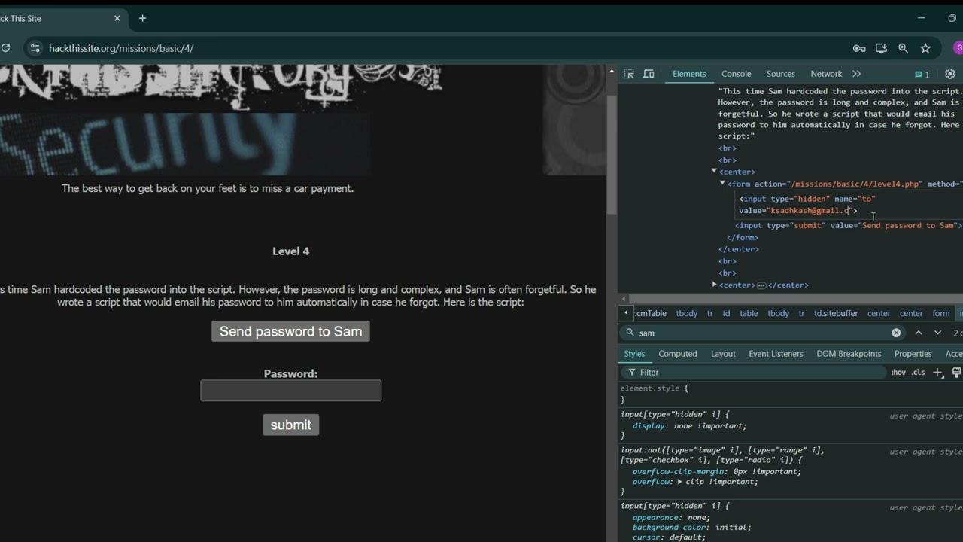Expand the collapsed center node at bottom
This screenshot has width=963, height=542.
coord(714,285)
